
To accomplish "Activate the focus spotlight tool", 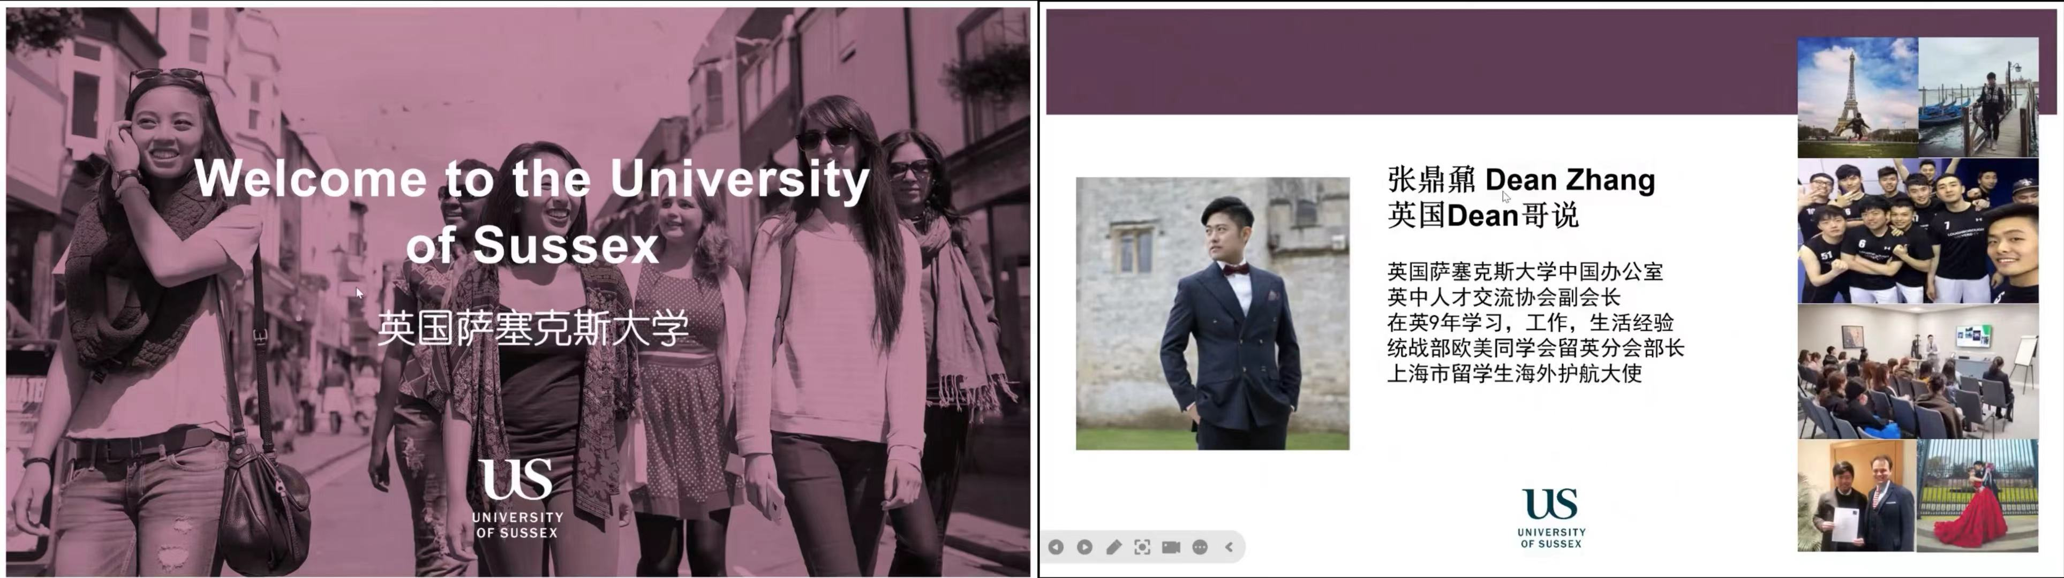I will pos(1142,547).
